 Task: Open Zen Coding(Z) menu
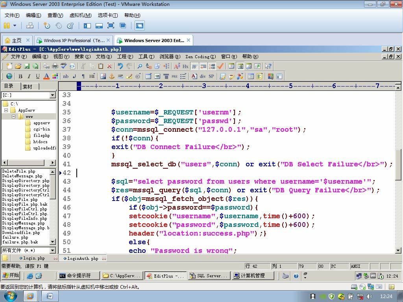[200, 57]
